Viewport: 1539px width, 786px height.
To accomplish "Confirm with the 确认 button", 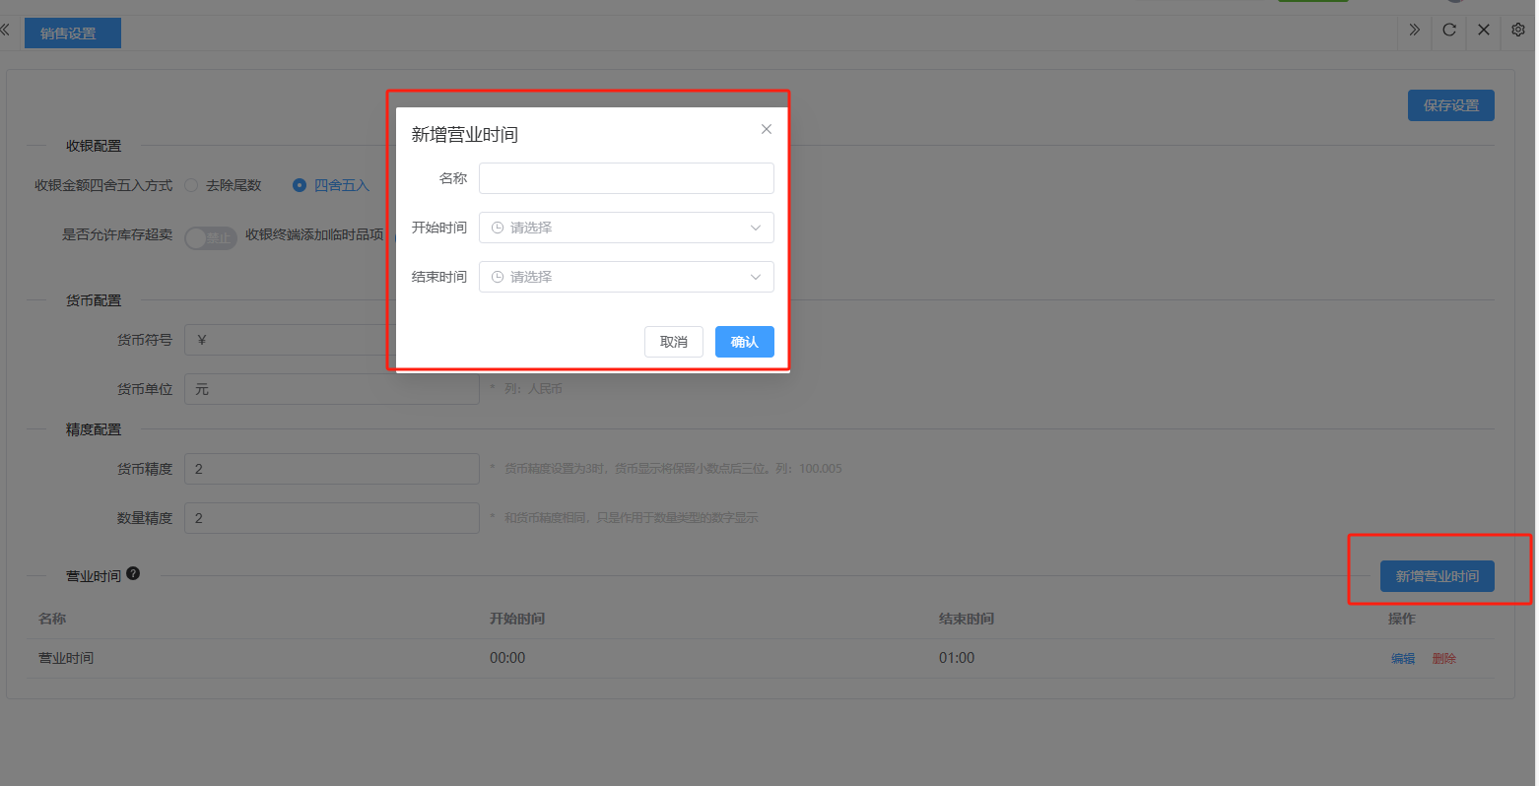I will coord(744,342).
